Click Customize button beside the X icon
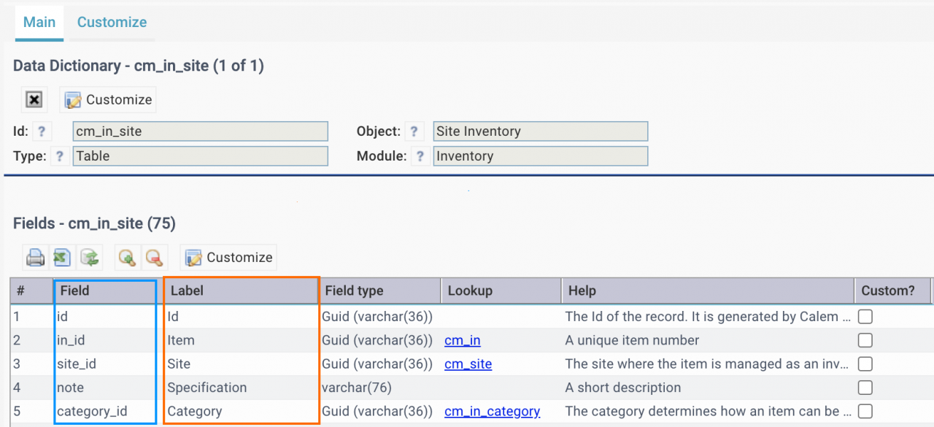Viewport: 934px width, 427px height. [x=108, y=100]
